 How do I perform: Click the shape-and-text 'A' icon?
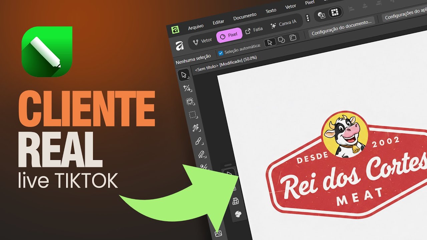[321, 15]
